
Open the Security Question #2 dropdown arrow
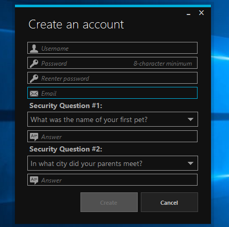tap(190, 163)
